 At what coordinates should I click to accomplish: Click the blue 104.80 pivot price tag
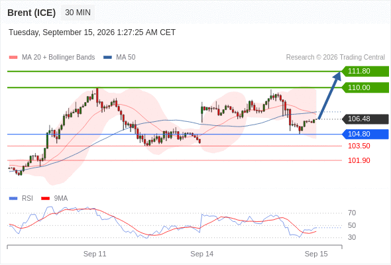365,134
